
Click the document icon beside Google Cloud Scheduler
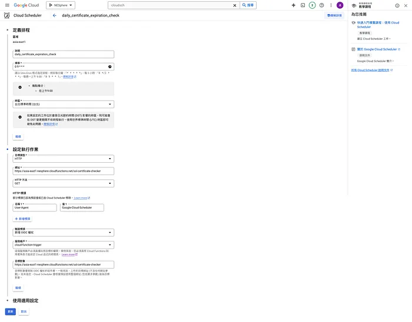click(x=353, y=49)
